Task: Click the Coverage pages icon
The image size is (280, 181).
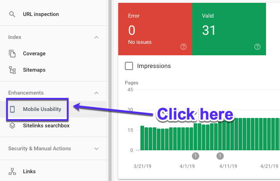Action: click(12, 54)
